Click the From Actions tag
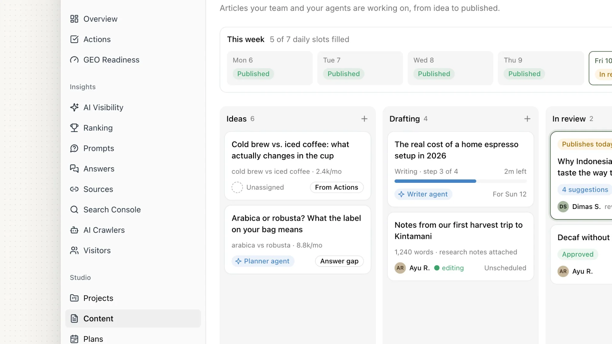 (337, 187)
